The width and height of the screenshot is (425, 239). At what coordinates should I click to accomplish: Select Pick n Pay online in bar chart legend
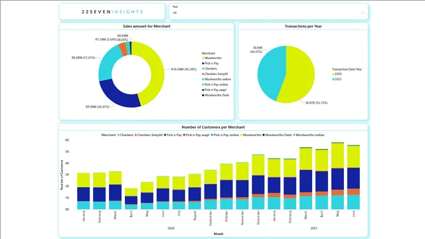tap(225, 135)
